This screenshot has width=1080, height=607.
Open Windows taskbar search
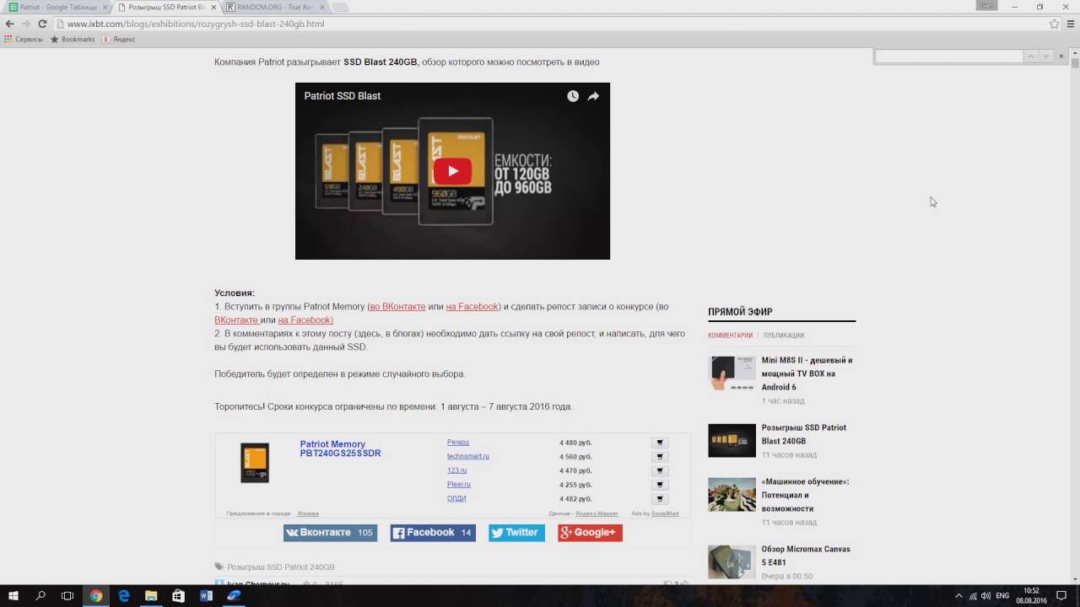click(x=40, y=595)
